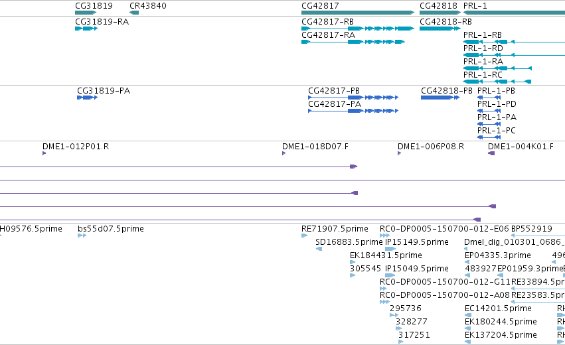Select the CG42818-PB protein glyph
Viewport: 565px width, 345px height.
click(x=440, y=98)
